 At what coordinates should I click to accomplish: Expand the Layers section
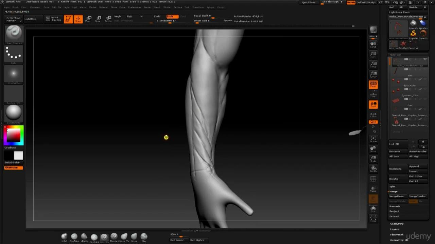(x=395, y=229)
